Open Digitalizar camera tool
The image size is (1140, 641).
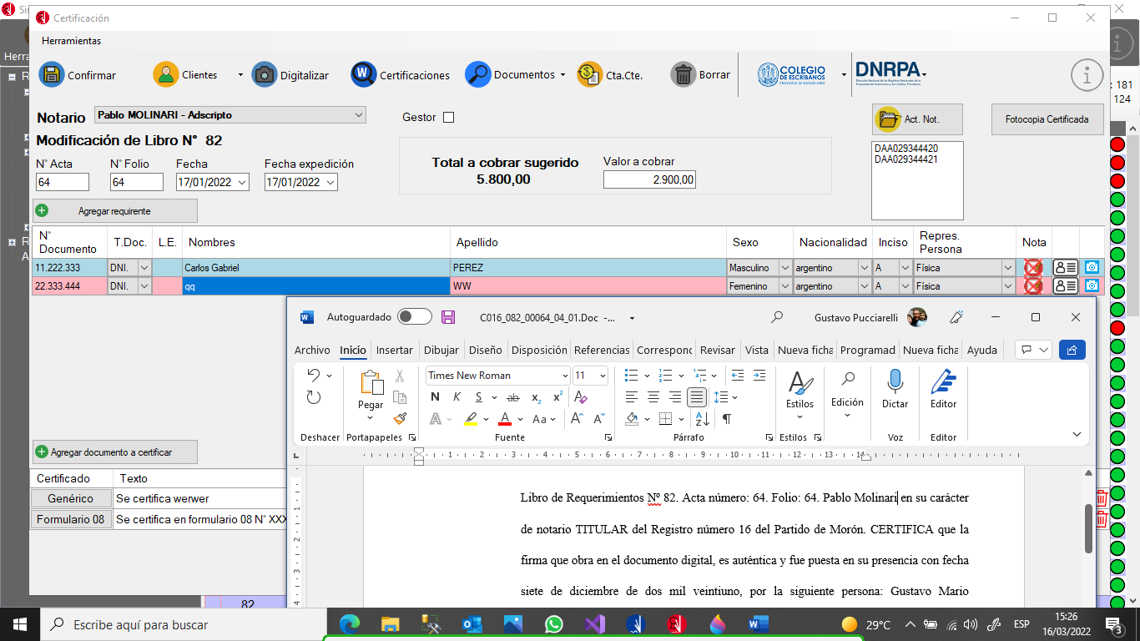[265, 74]
